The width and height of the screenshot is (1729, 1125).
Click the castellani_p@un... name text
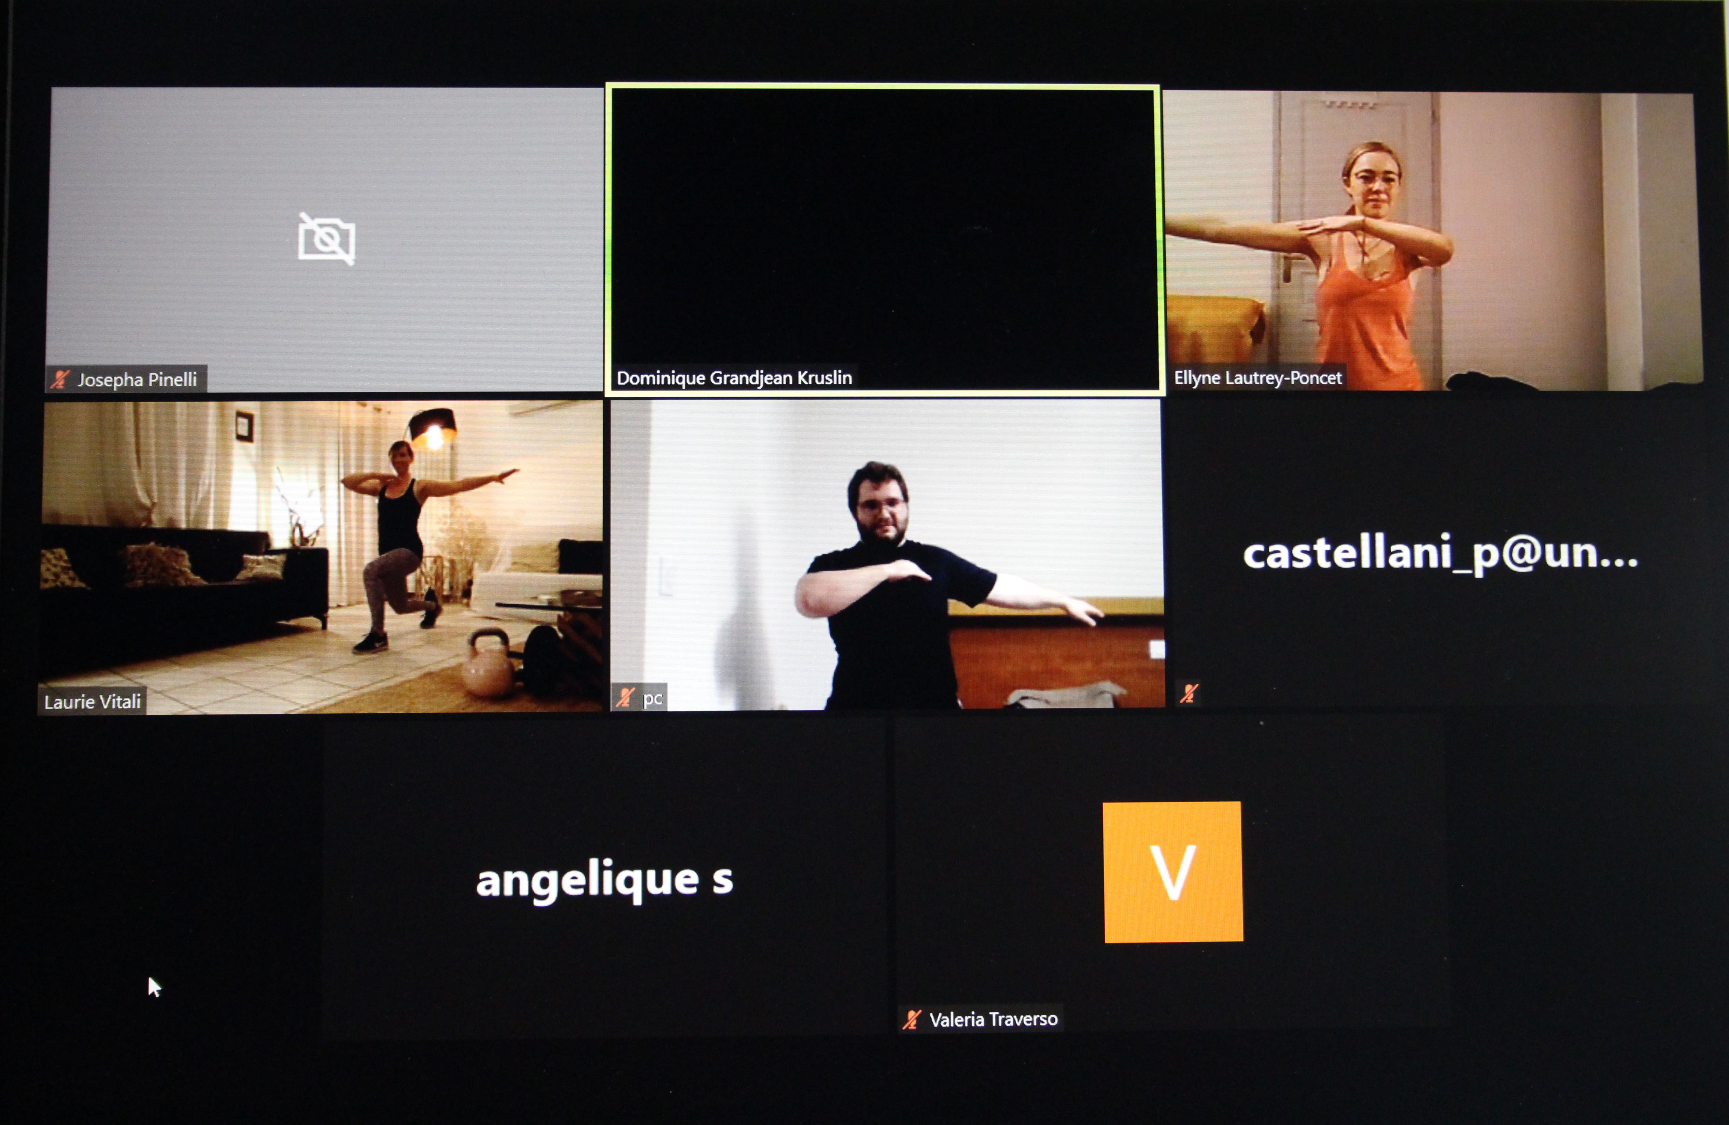click(1440, 553)
